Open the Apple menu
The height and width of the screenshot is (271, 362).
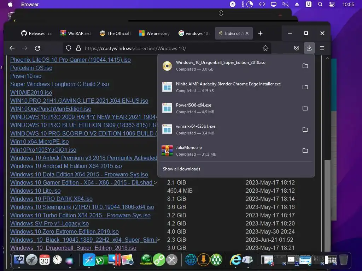tap(10, 4)
